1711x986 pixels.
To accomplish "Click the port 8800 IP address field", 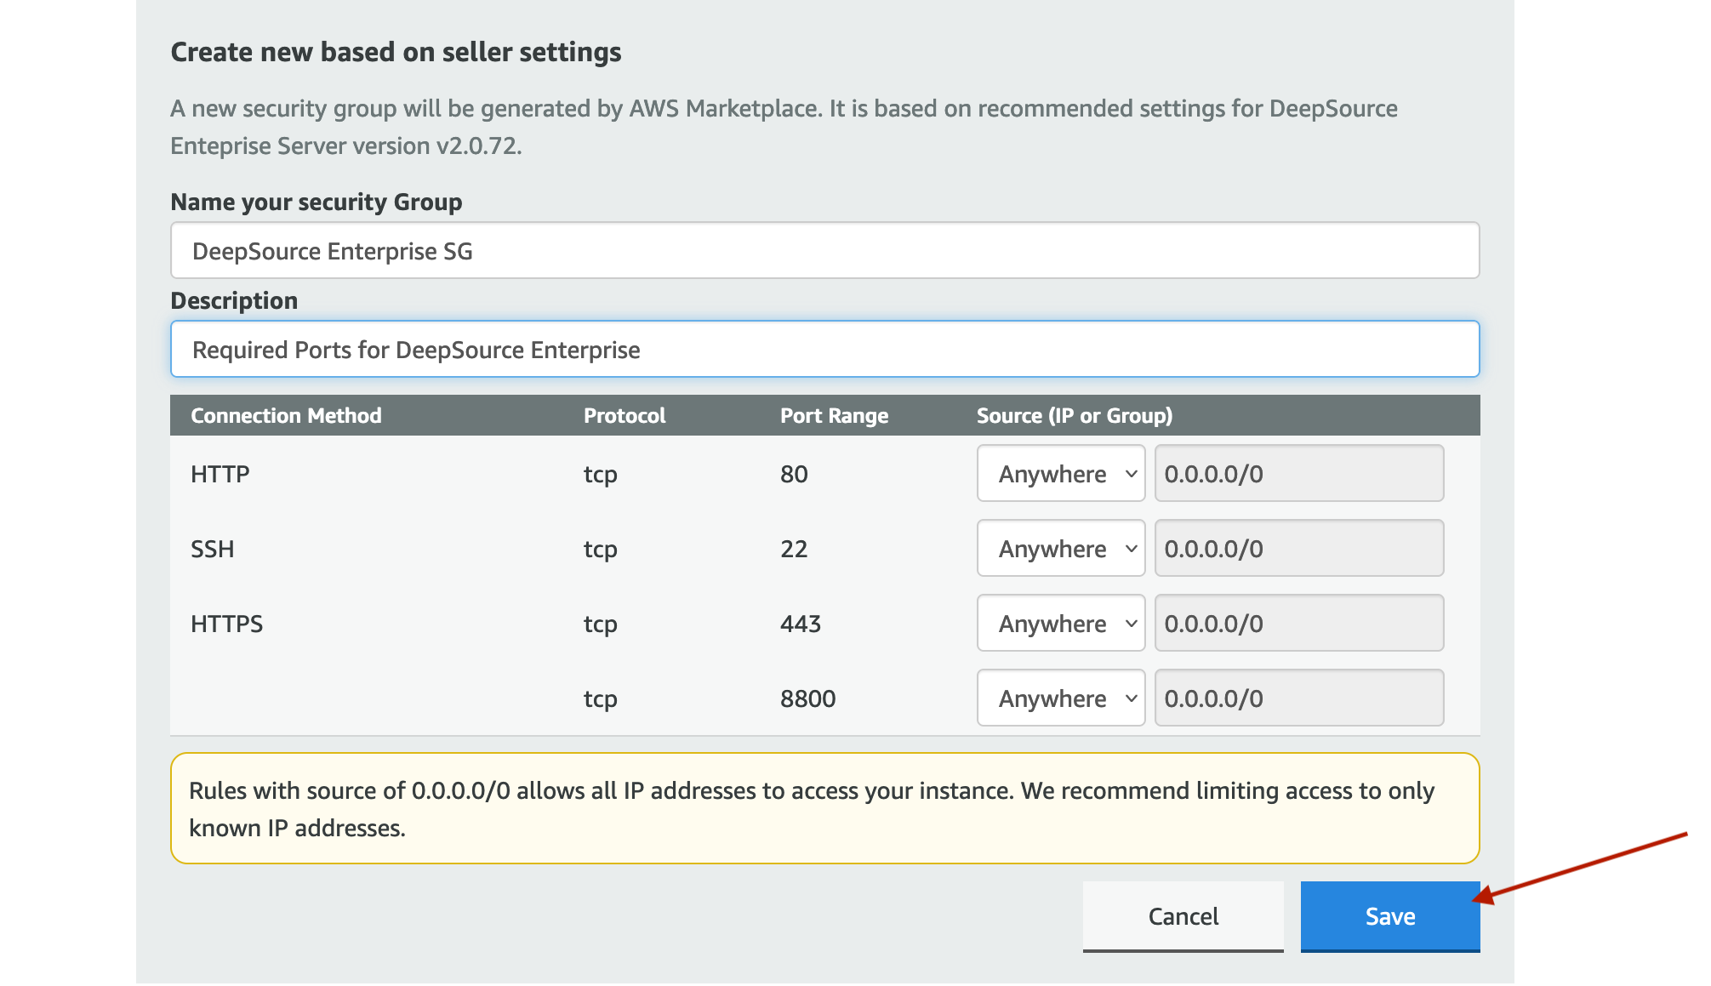I will (1298, 698).
